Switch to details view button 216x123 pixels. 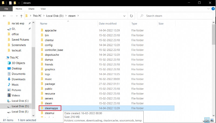tap(207, 120)
